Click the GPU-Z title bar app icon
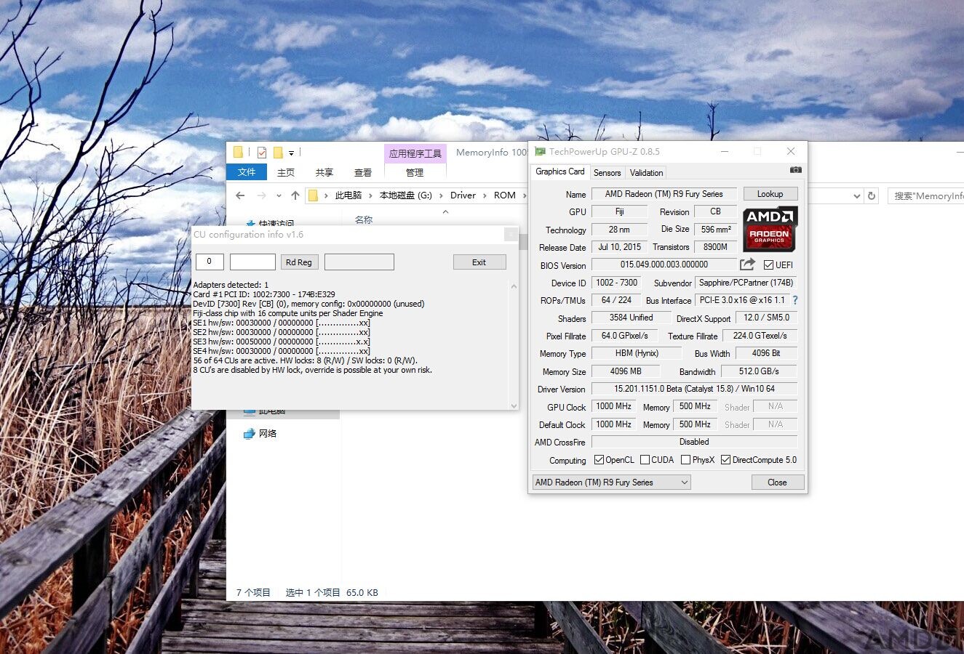 (540, 151)
